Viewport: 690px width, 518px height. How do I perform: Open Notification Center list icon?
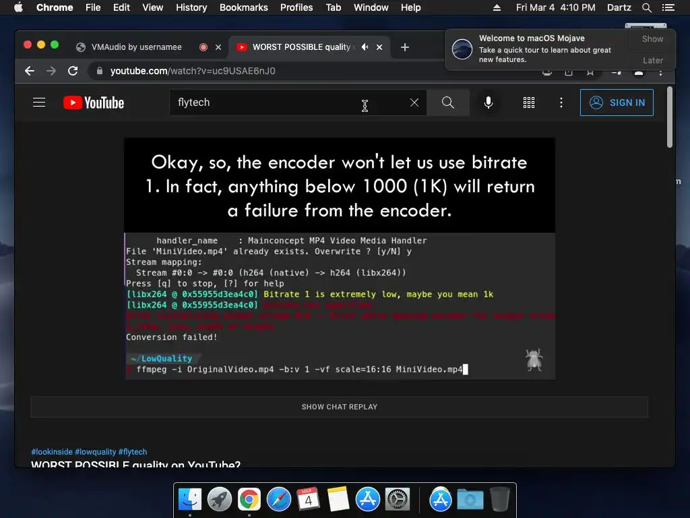click(x=668, y=7)
